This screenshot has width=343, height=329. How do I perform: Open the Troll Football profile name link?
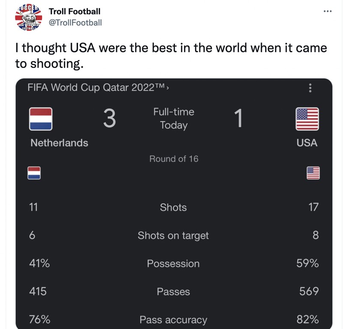click(73, 12)
